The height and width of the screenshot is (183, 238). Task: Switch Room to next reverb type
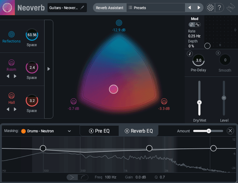point(15,76)
